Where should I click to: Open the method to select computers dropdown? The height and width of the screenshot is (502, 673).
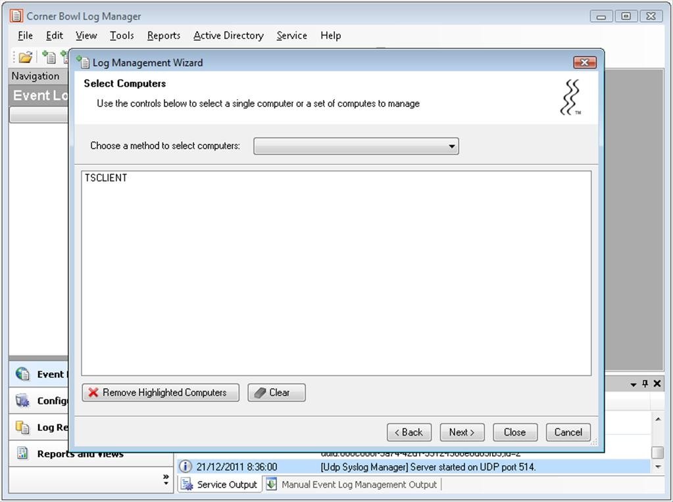[357, 146]
